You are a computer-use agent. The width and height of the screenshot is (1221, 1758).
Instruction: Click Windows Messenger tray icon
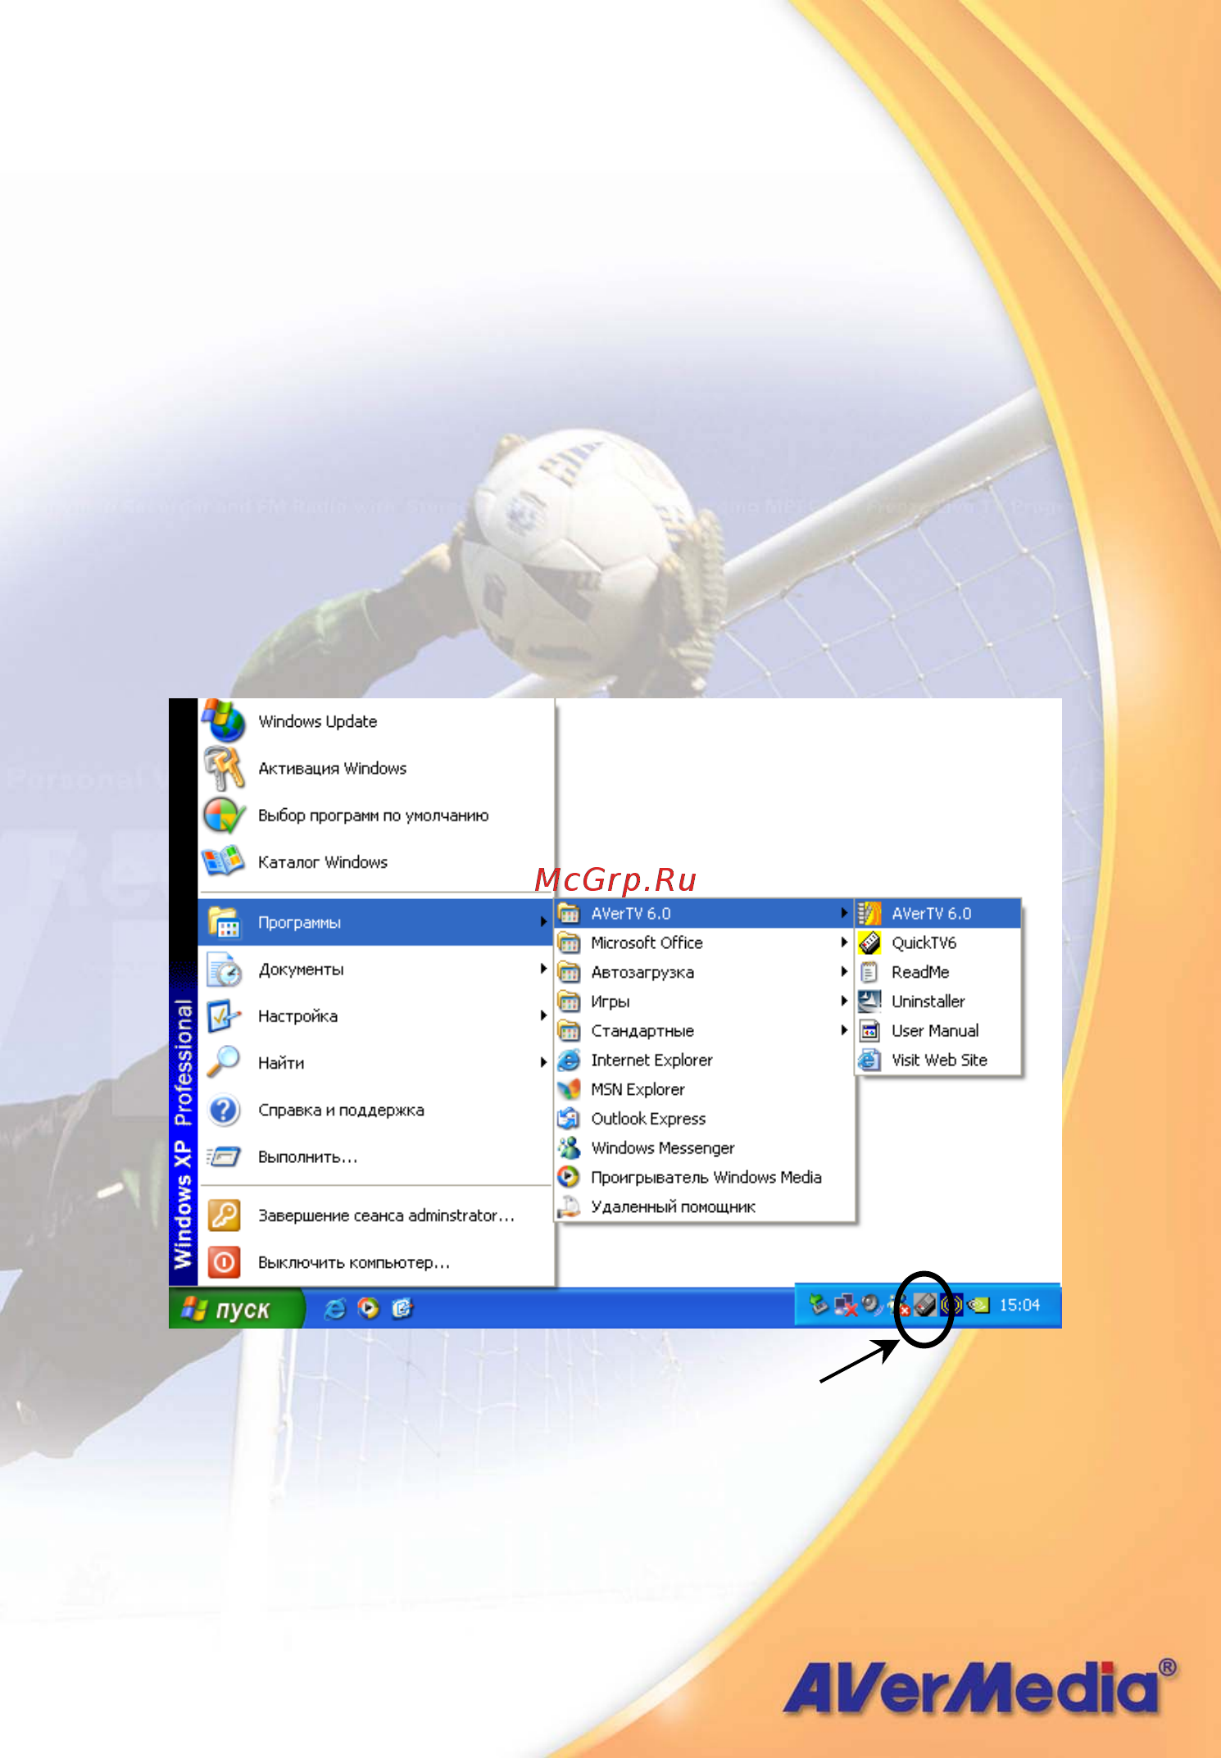pos(898,1306)
